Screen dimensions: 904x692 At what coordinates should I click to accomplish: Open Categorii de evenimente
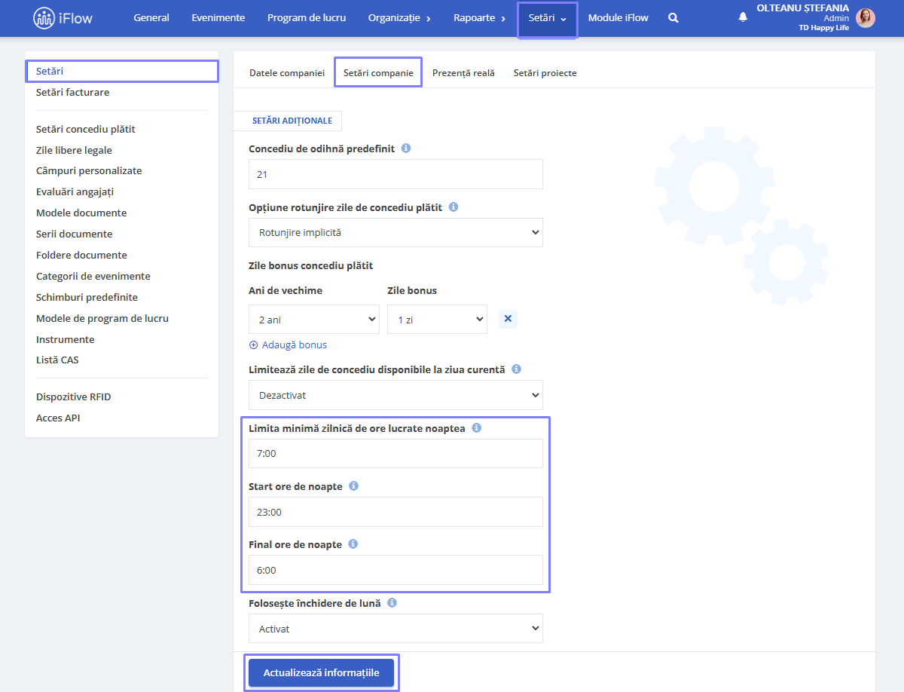click(93, 276)
